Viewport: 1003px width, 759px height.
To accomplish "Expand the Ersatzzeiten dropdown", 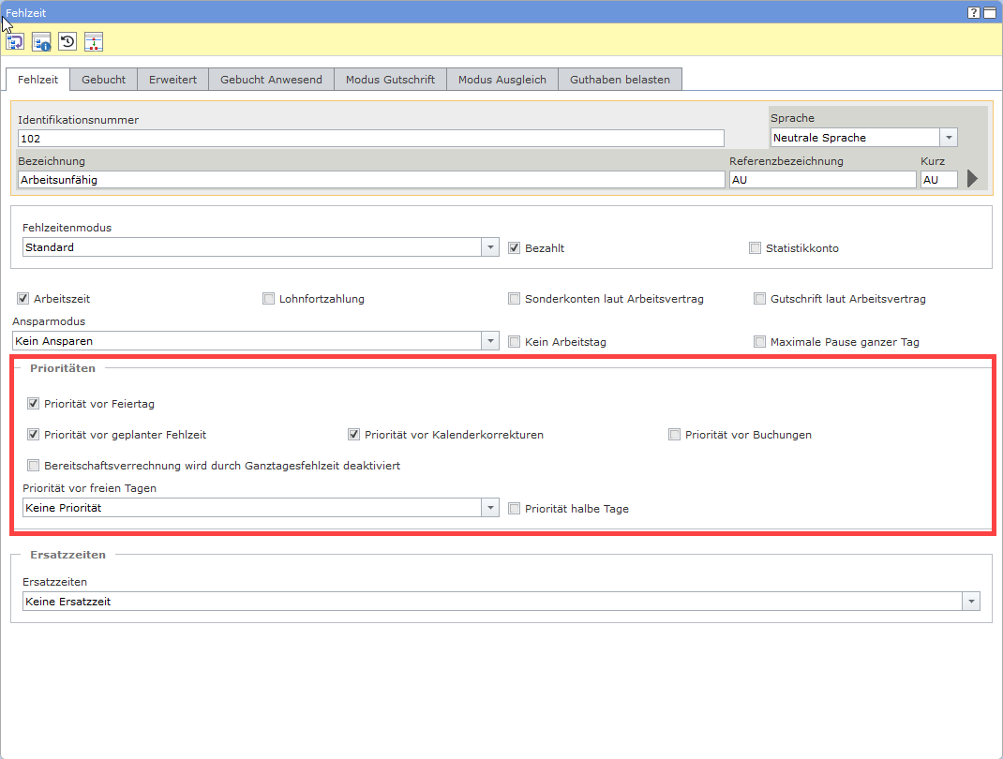I will coord(970,602).
